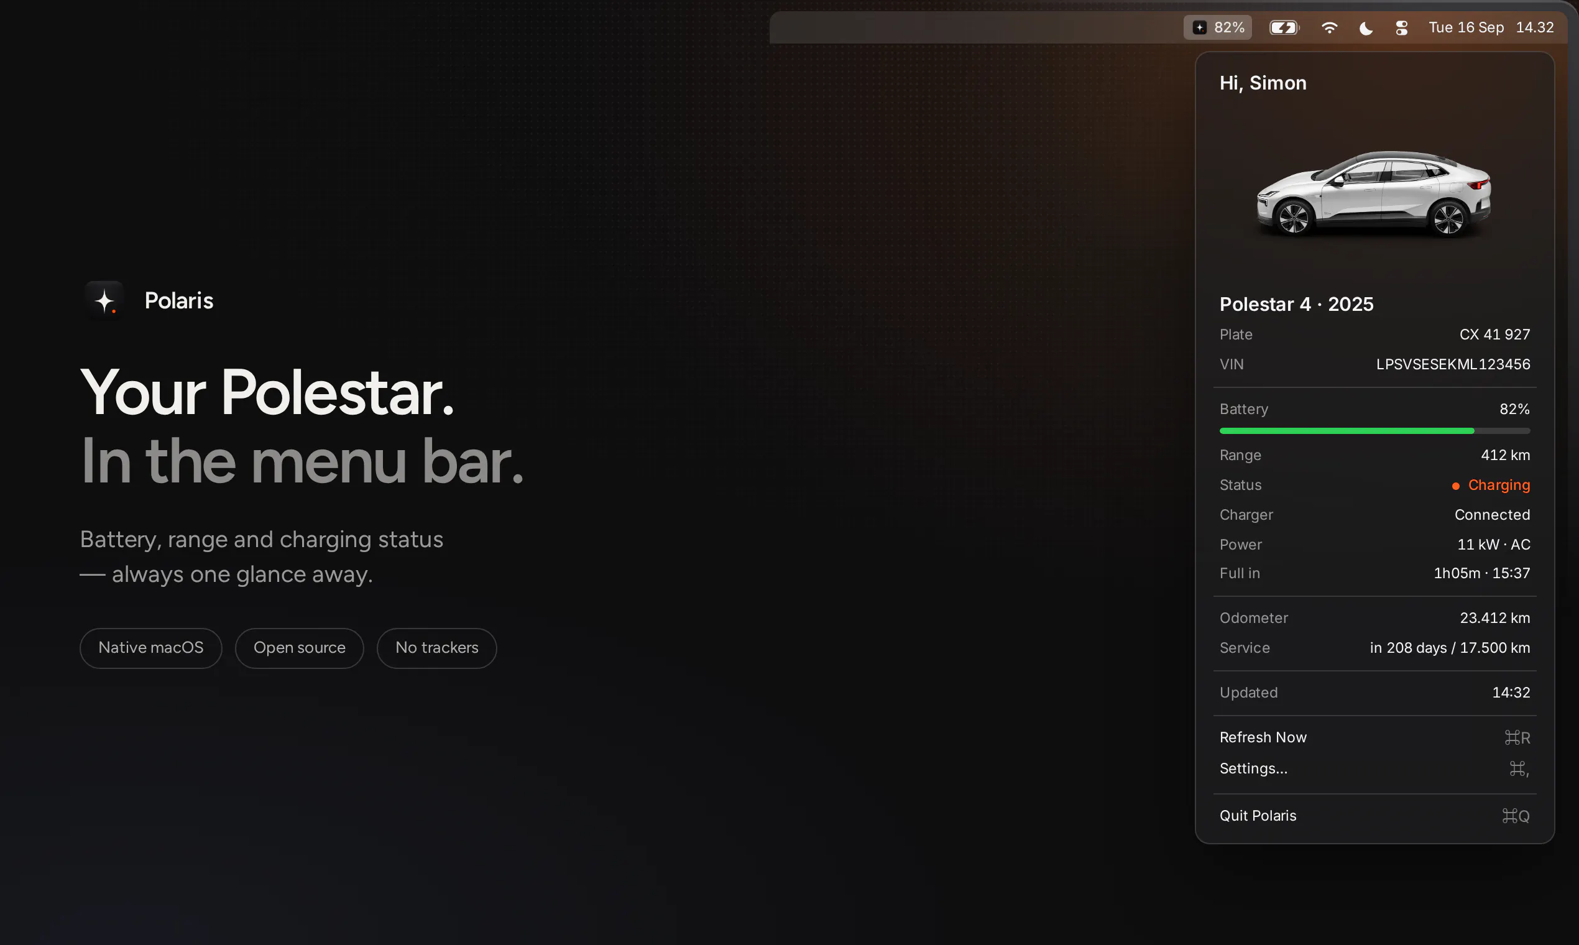Image resolution: width=1579 pixels, height=945 pixels.
Task: Click the Polaris star logo icon
Action: pos(104,300)
